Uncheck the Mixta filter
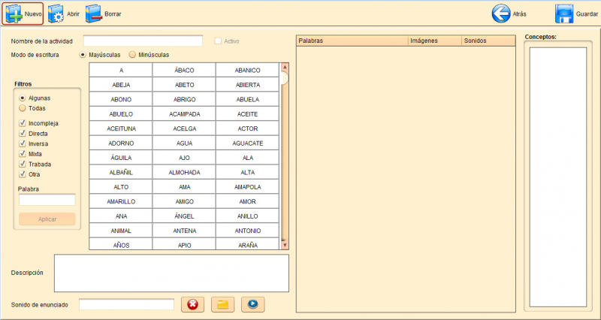 point(23,154)
